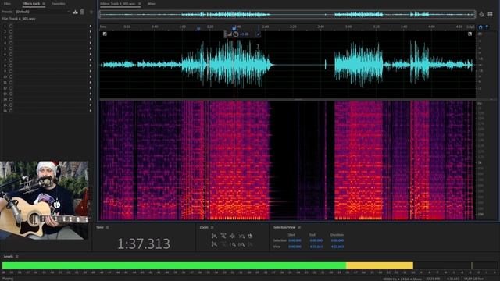The width and height of the screenshot is (500, 281).
Task: Click the bottom-row magnifier zoom icon
Action: coord(233,244)
